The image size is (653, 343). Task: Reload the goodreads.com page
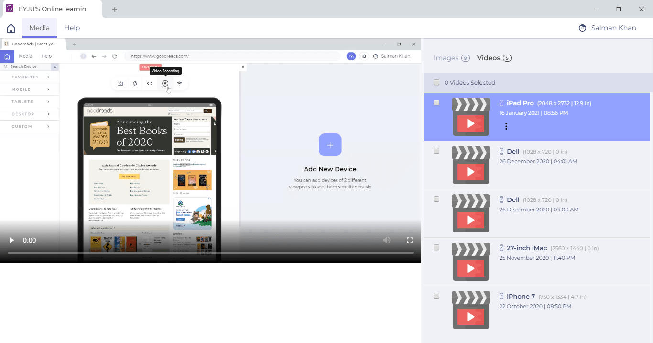click(x=115, y=56)
